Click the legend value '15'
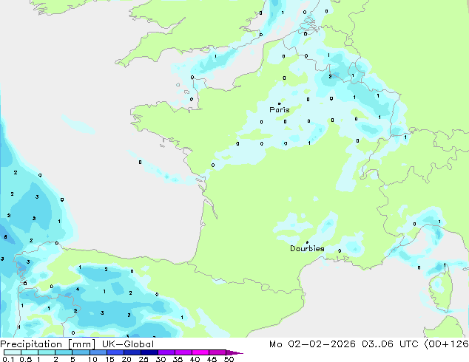Image resolution: width=469 pixels, height=362 pixels. tap(109, 359)
